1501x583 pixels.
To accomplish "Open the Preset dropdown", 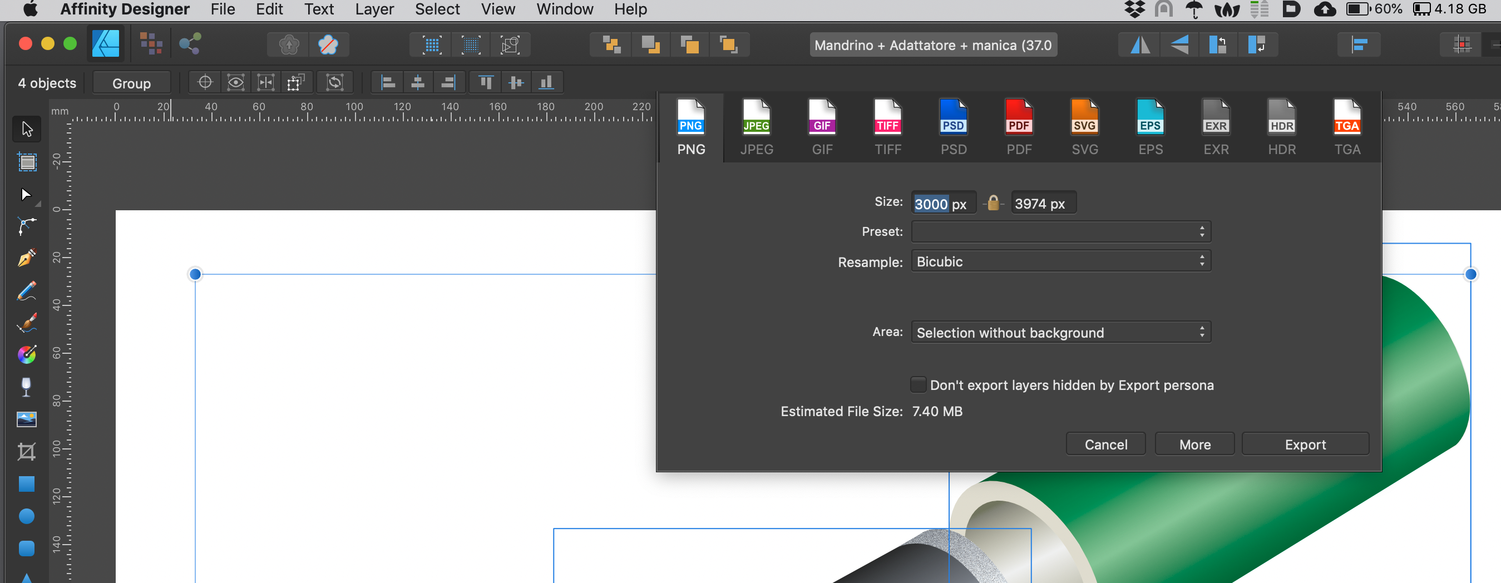I will [1060, 232].
